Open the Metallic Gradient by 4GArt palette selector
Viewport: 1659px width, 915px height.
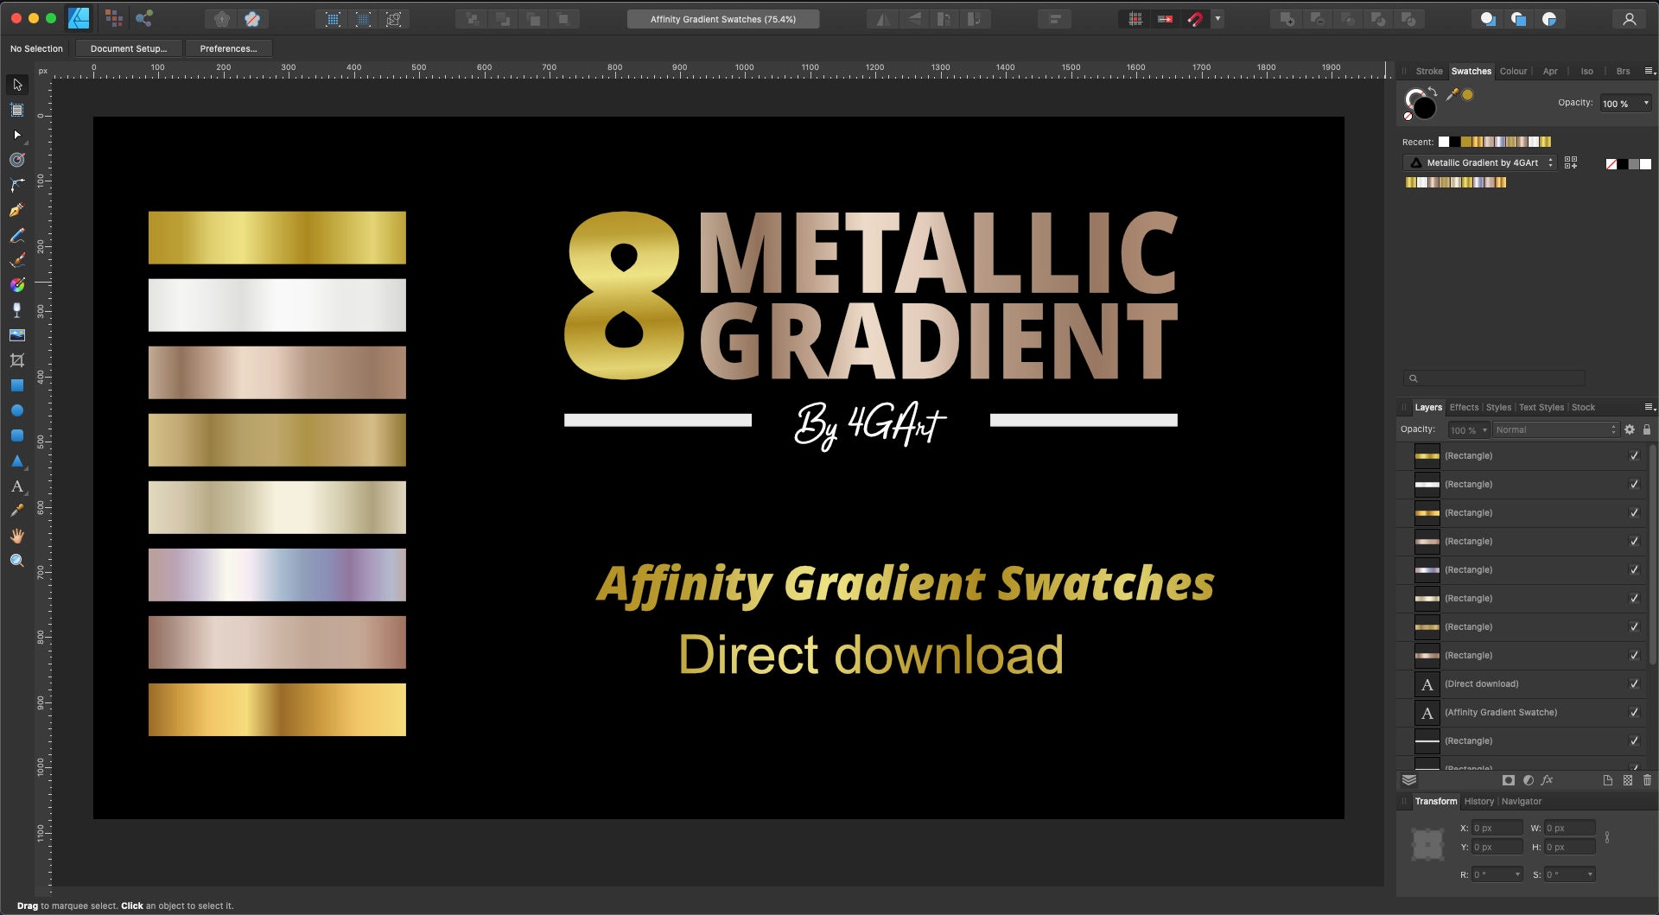[x=1480, y=162]
